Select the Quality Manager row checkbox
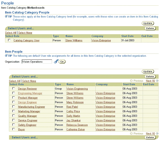This screenshot has height=141, width=160. (x=13, y=115)
